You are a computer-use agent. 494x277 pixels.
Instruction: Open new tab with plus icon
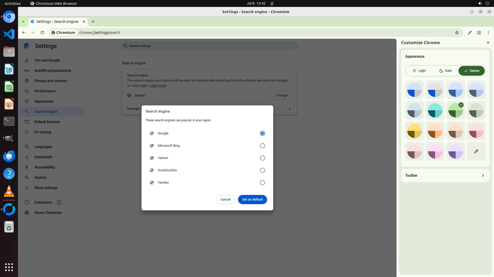pyautogui.click(x=93, y=22)
